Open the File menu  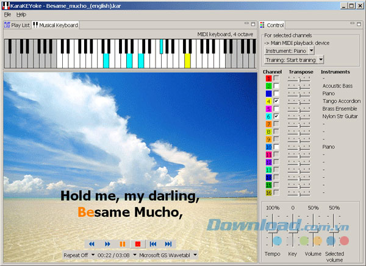coord(8,14)
